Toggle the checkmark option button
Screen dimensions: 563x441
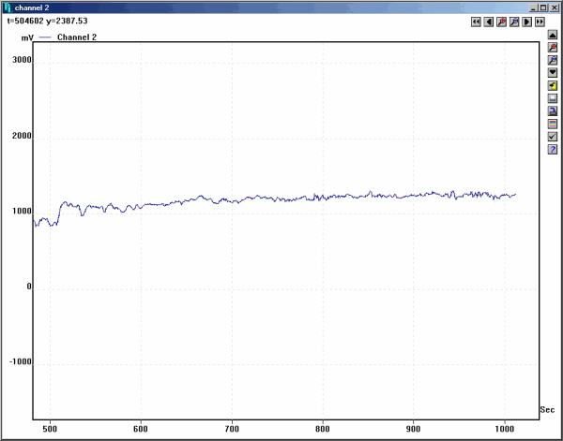pos(553,137)
